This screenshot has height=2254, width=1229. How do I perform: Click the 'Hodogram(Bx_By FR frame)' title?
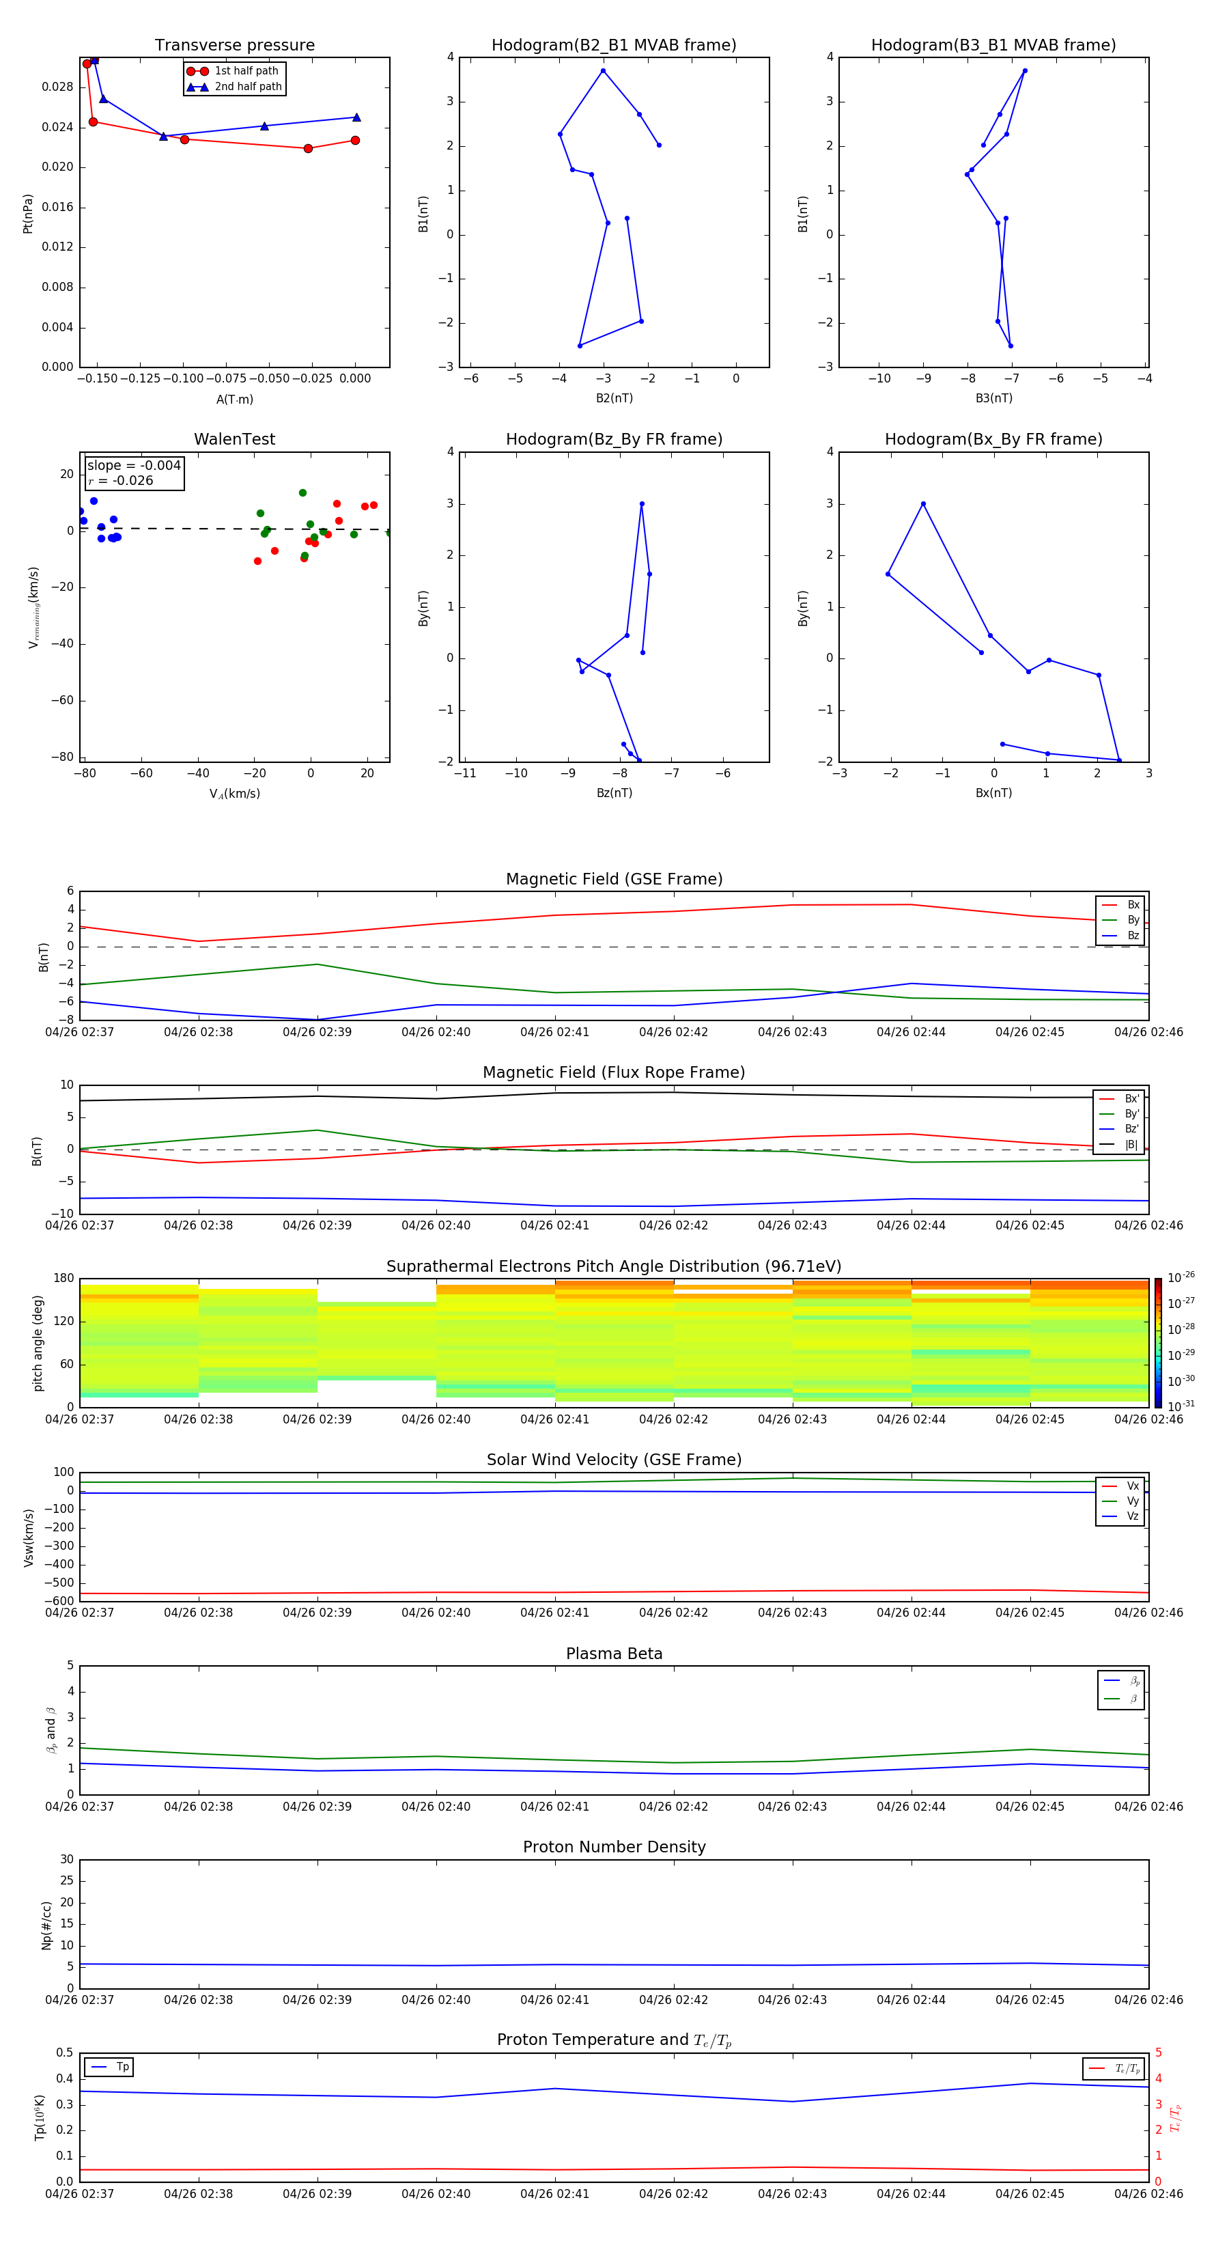tap(993, 439)
